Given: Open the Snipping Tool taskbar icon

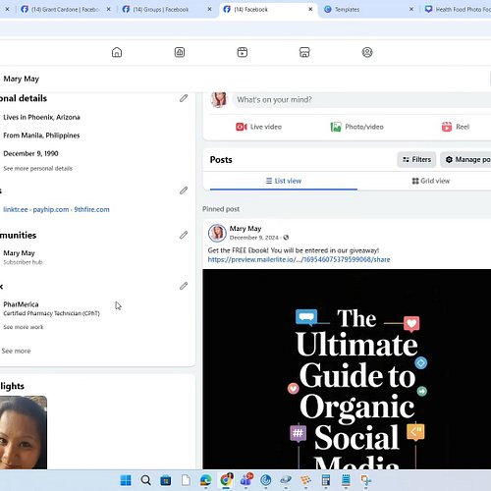Looking at the screenshot, I should [366, 480].
